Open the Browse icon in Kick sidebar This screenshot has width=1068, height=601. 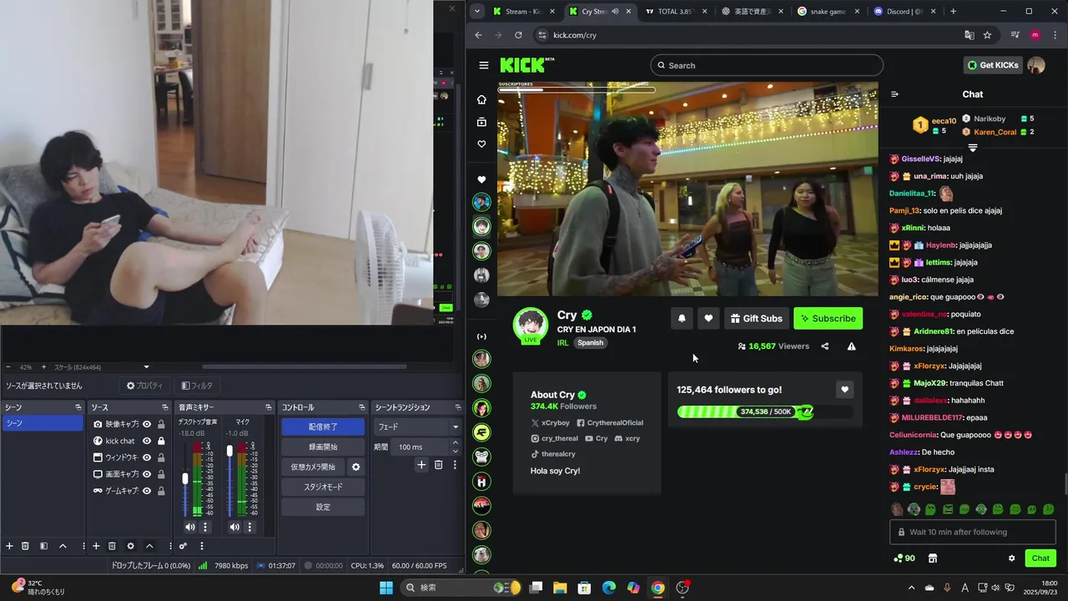point(481,122)
